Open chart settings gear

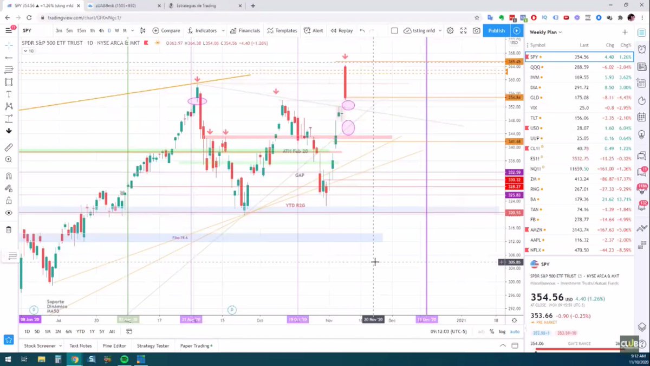click(x=450, y=31)
